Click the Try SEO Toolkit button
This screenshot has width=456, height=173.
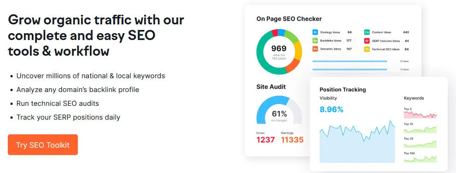tap(43, 145)
